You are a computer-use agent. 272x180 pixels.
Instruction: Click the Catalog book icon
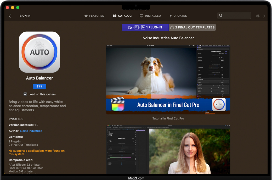[x=115, y=16]
